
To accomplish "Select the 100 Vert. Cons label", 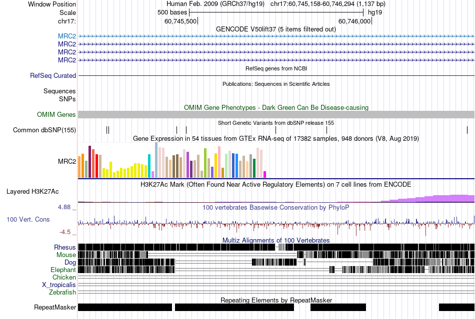I will coord(28,220).
